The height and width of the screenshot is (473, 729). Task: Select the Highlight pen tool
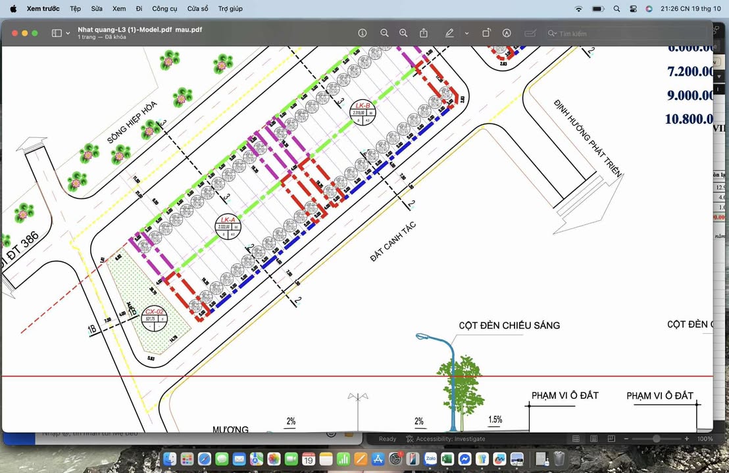point(449,33)
